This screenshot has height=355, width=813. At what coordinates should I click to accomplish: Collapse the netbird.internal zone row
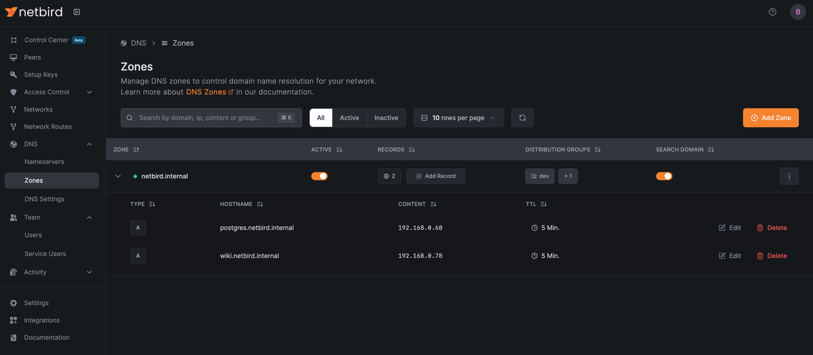tap(118, 176)
